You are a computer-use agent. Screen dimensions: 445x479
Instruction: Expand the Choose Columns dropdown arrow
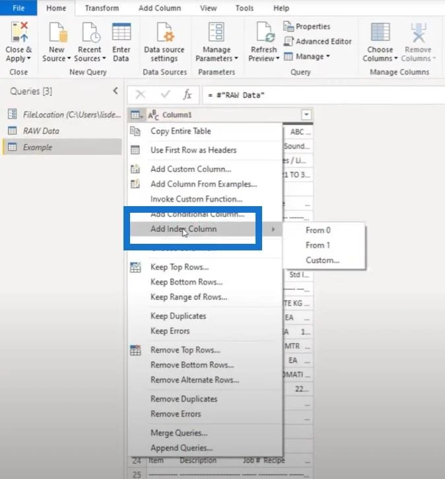point(395,58)
